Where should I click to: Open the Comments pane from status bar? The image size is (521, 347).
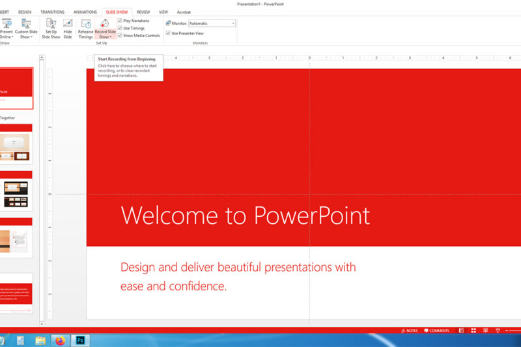coord(436,330)
